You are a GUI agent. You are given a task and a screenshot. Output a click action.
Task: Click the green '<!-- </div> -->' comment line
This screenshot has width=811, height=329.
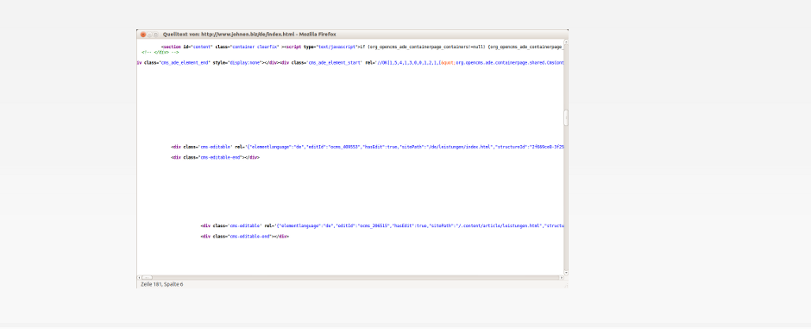click(x=160, y=53)
